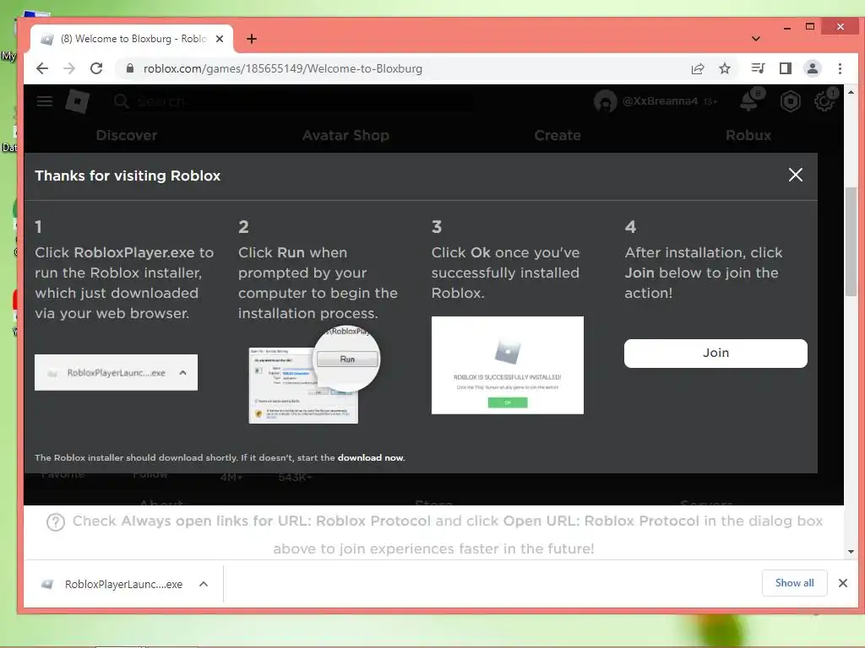Go to the Discover tab
Image resolution: width=865 pixels, height=648 pixels.
tap(127, 135)
